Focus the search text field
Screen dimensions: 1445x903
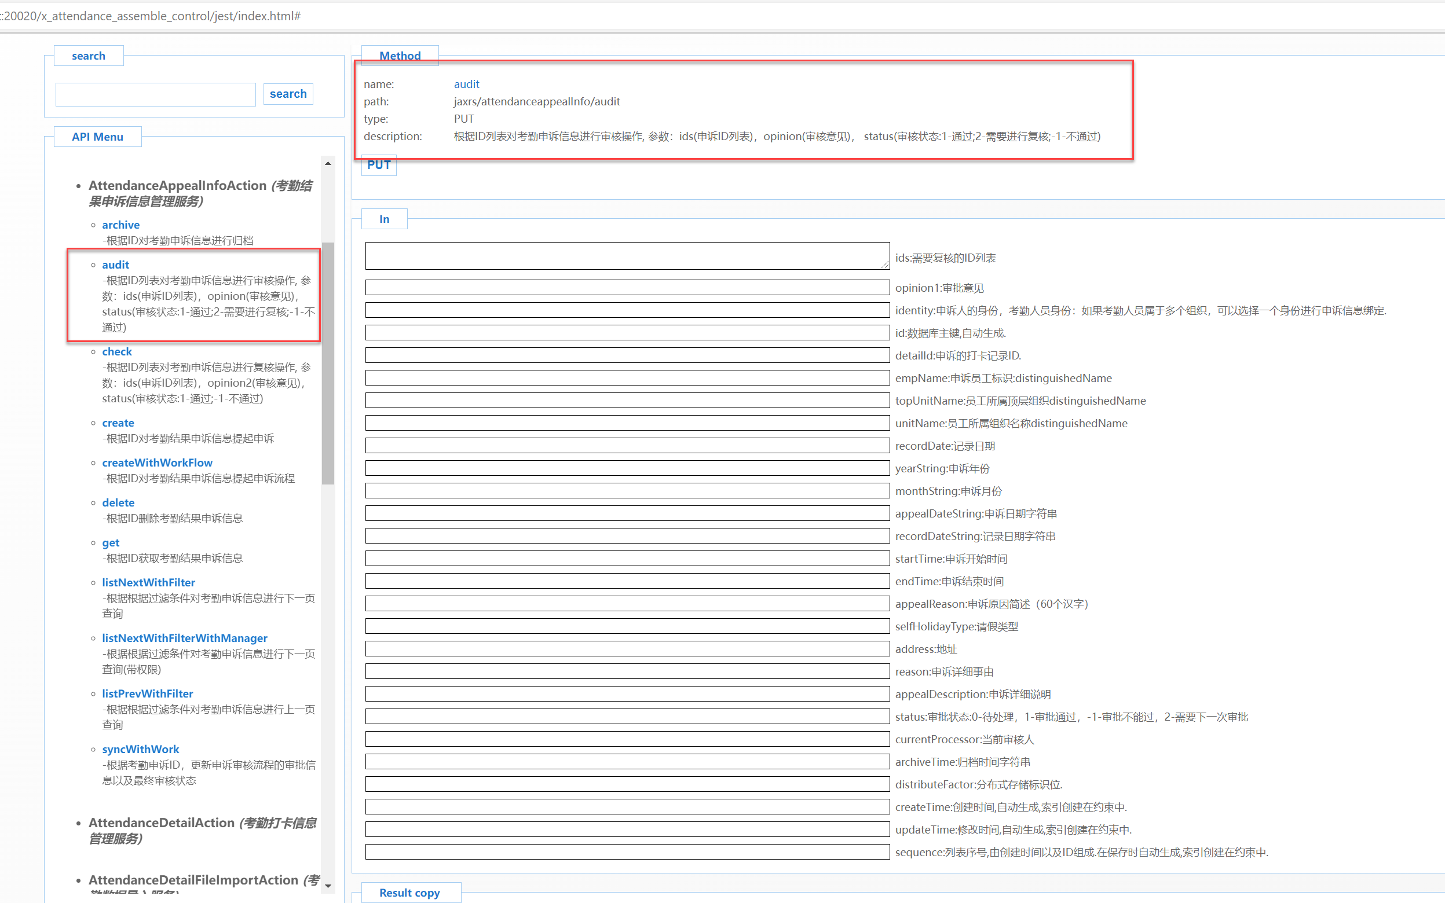pyautogui.click(x=155, y=94)
